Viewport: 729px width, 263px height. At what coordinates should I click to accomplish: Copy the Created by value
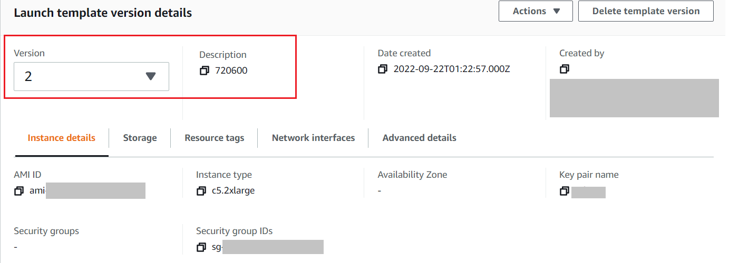tap(565, 69)
